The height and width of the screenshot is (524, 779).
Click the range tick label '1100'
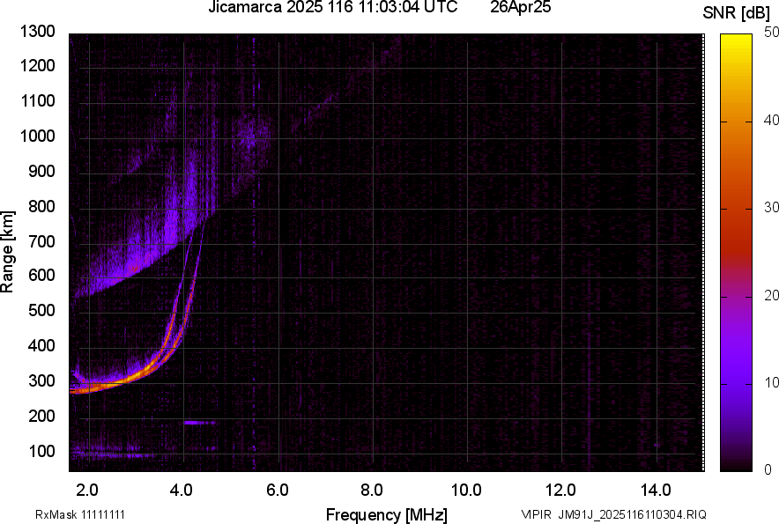(x=37, y=100)
